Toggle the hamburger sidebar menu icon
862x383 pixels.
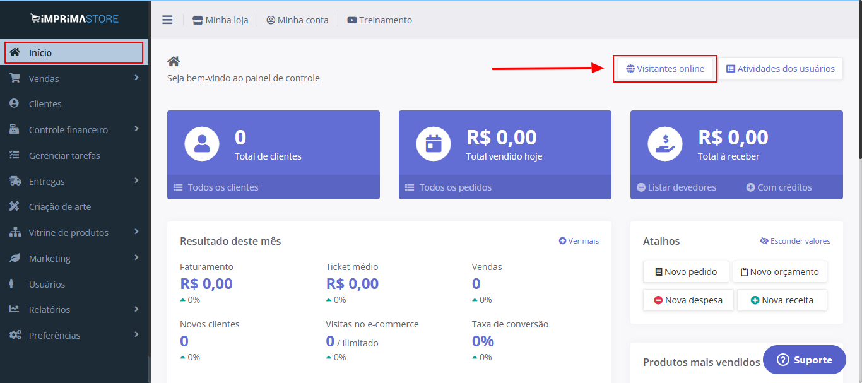(x=167, y=20)
